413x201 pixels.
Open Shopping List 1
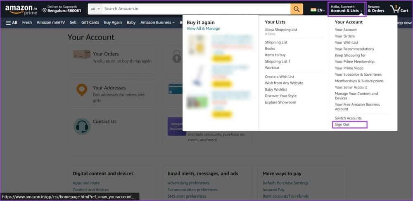tap(278, 61)
